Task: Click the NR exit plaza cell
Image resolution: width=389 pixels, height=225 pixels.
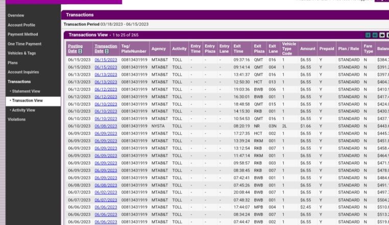Action: [257, 126]
